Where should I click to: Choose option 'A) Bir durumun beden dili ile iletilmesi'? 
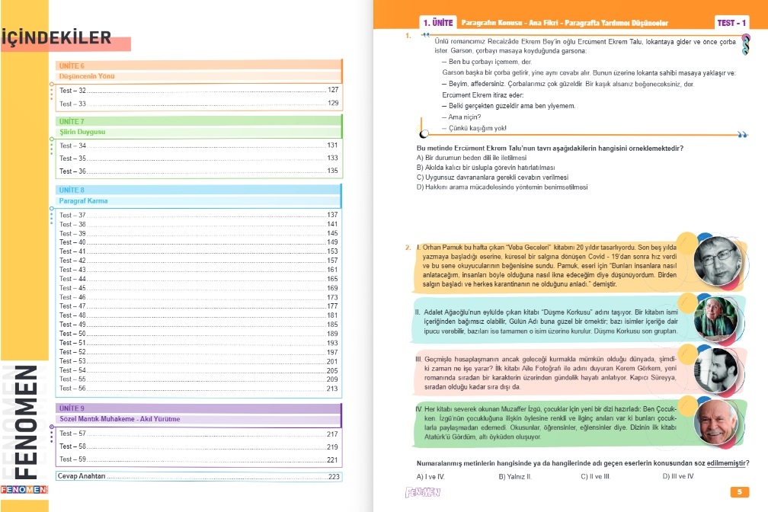(x=471, y=158)
